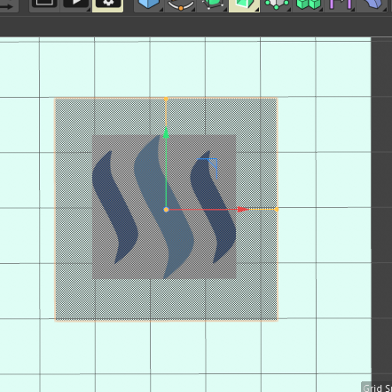This screenshot has width=392, height=392.
Task: Click the green Subdivision Surface generator icon
Action: tap(212, 4)
